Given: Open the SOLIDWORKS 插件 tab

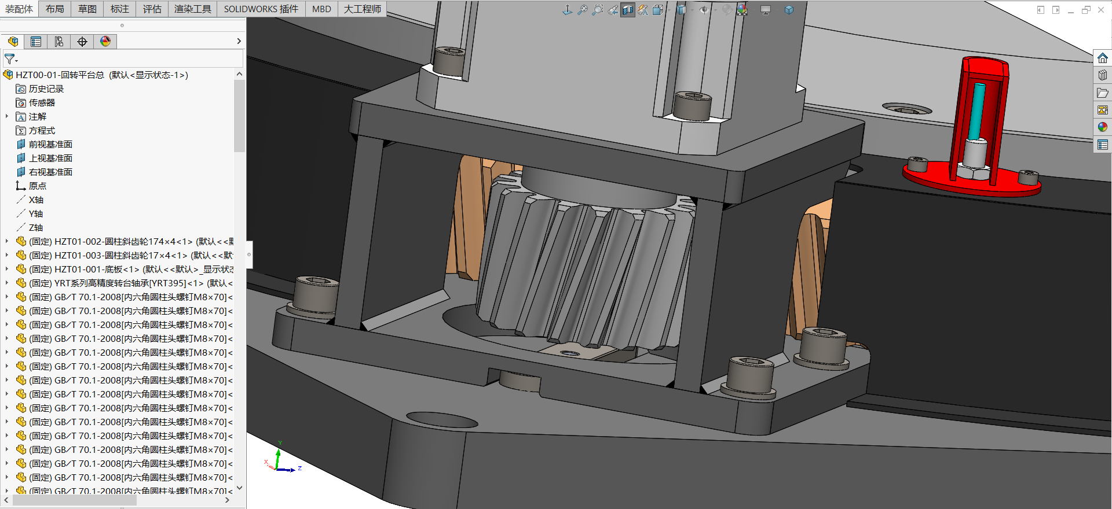Looking at the screenshot, I should (261, 9).
